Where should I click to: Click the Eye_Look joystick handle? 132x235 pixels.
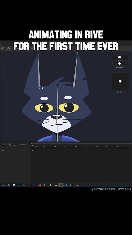point(120,81)
